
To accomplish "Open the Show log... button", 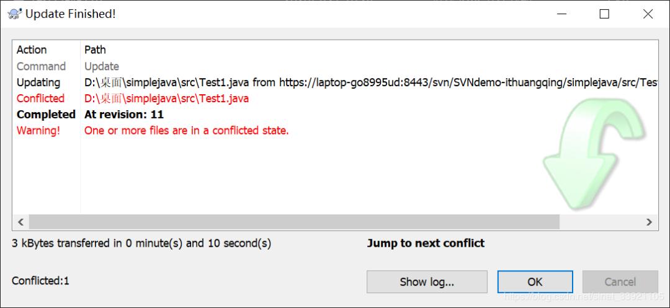I will 427,282.
